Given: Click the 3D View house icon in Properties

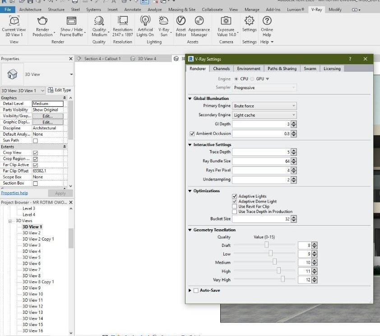Looking at the screenshot, I should (x=12, y=74).
